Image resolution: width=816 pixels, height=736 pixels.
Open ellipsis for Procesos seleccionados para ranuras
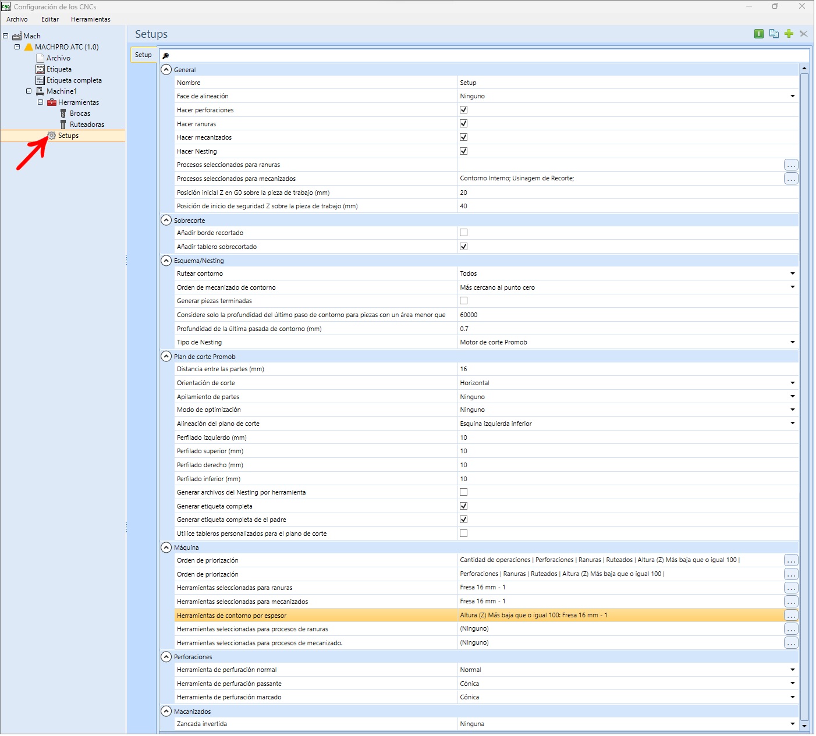[x=791, y=165]
